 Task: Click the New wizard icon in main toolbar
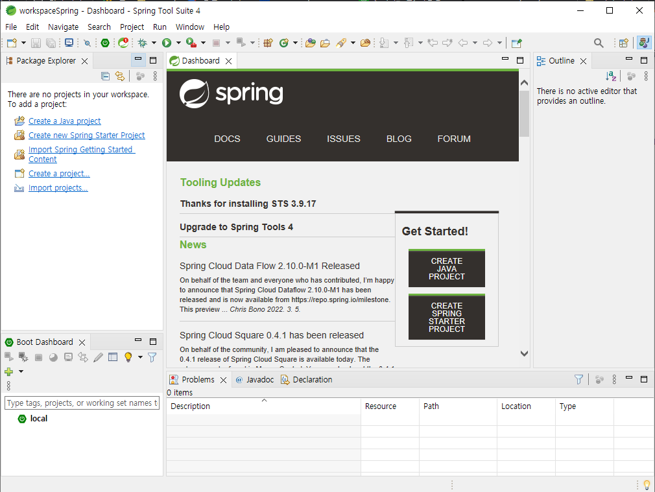pos(12,43)
